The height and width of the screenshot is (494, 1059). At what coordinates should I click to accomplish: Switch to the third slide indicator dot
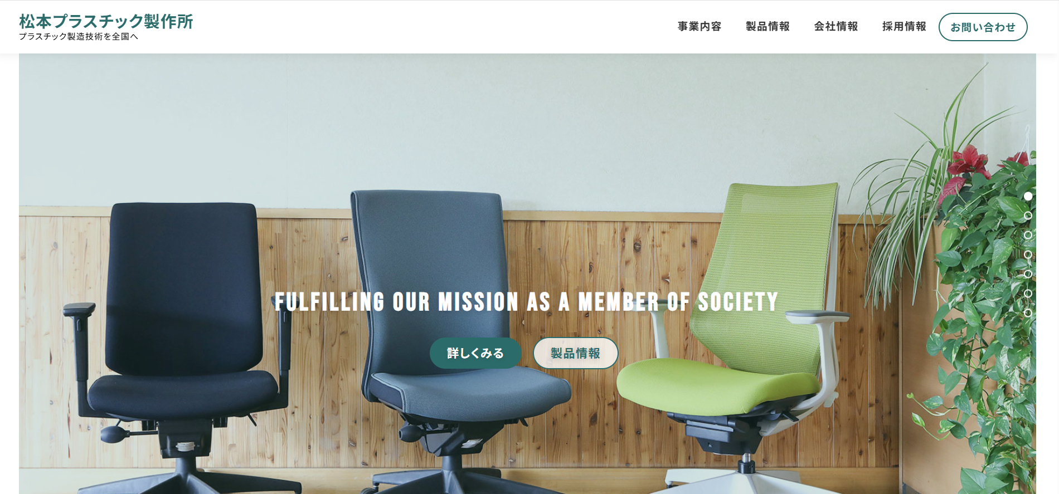[1028, 235]
